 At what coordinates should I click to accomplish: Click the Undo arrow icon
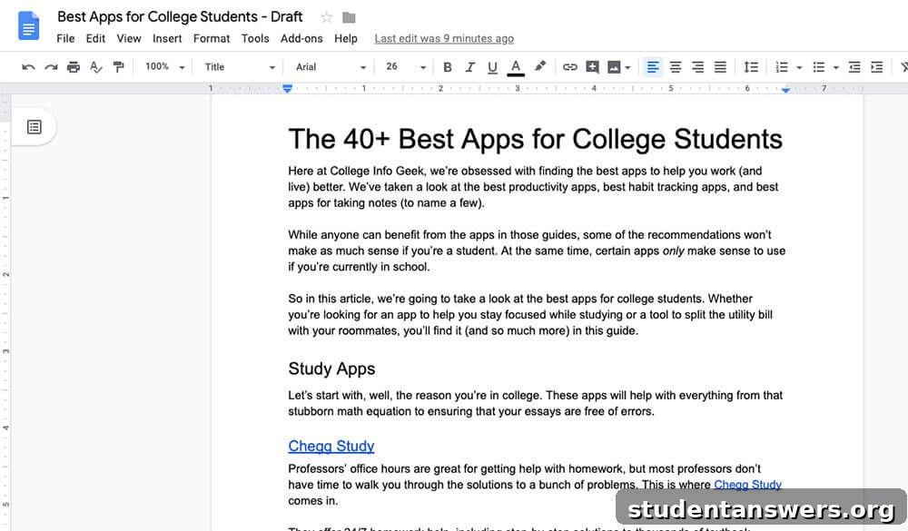pyautogui.click(x=28, y=67)
